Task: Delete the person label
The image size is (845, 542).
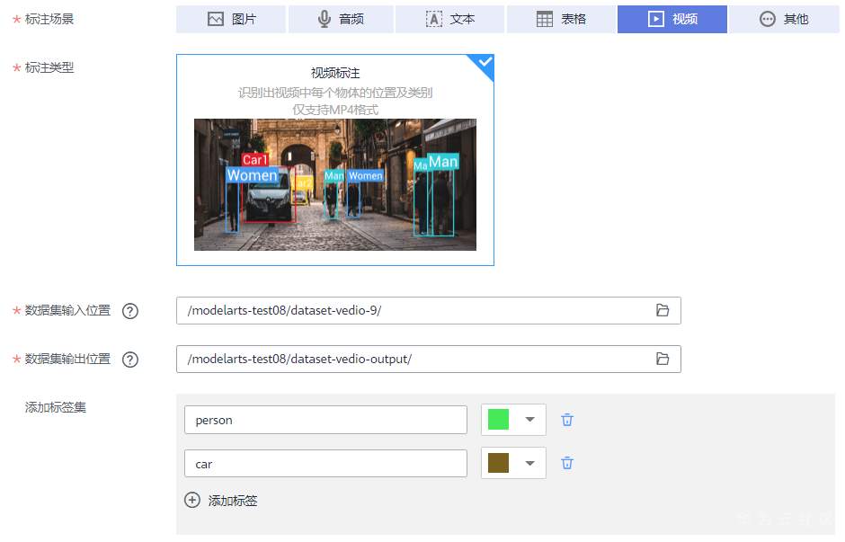Action: [567, 420]
